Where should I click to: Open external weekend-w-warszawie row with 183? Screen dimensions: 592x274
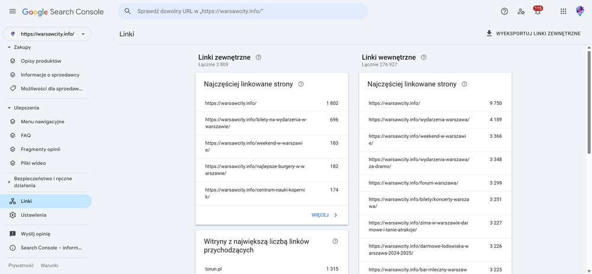click(x=272, y=146)
